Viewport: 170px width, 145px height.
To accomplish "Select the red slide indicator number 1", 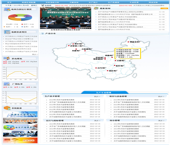I will (x=74, y=28).
